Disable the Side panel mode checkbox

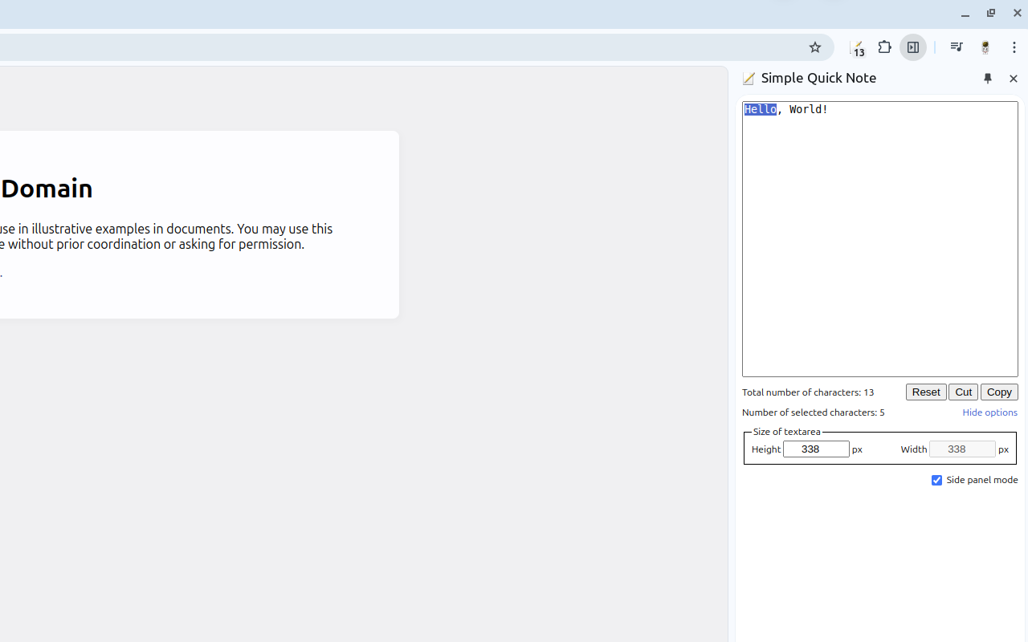click(936, 480)
